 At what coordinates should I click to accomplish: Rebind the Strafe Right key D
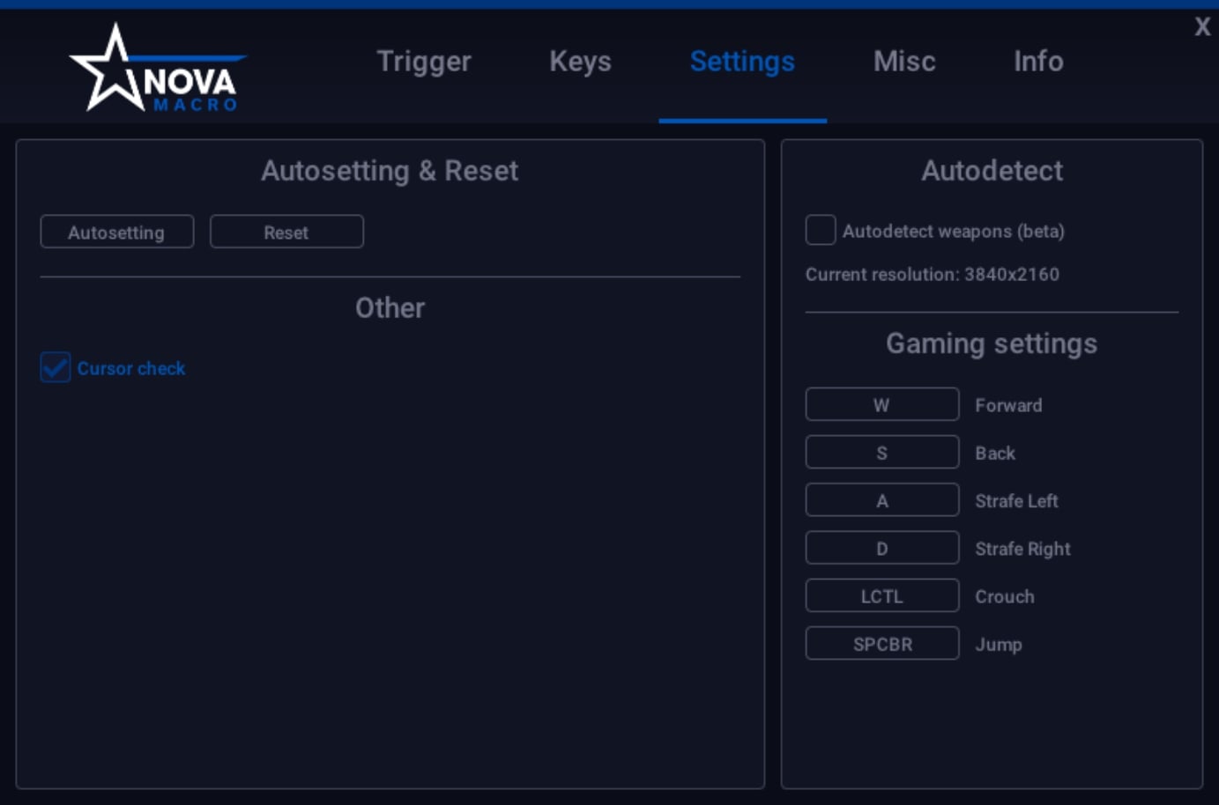pos(881,548)
